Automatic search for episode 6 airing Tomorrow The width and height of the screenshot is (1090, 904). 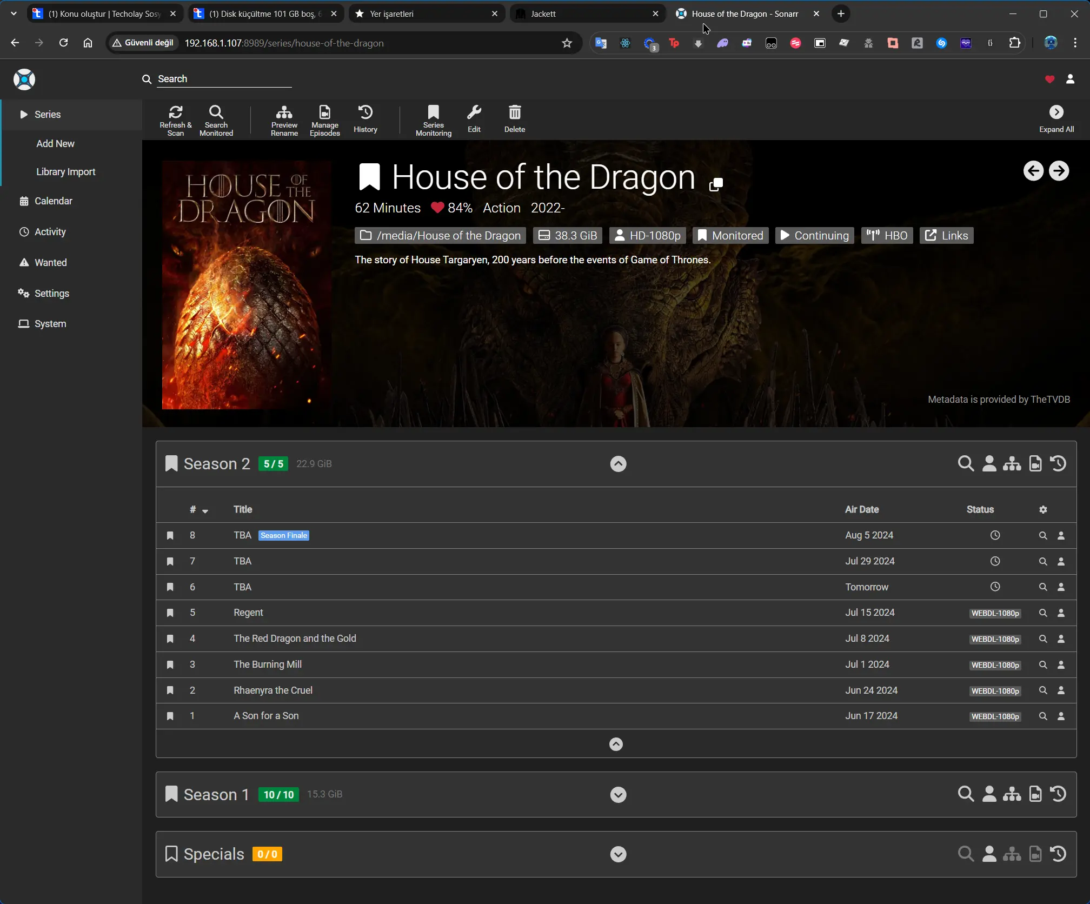(1042, 587)
